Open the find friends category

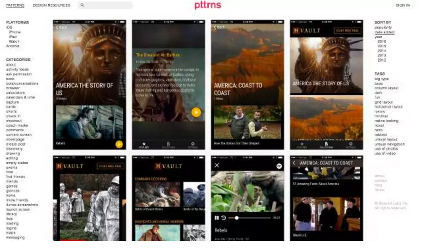pyautogui.click(x=15, y=177)
